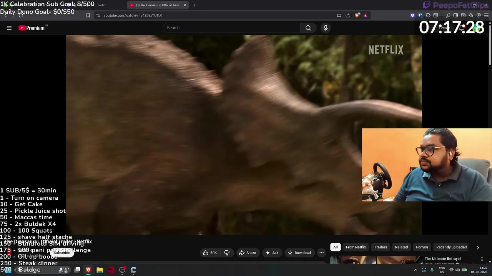This screenshot has width=492, height=276.
Task: Open Brave browser from taskbar
Action: 88,270
